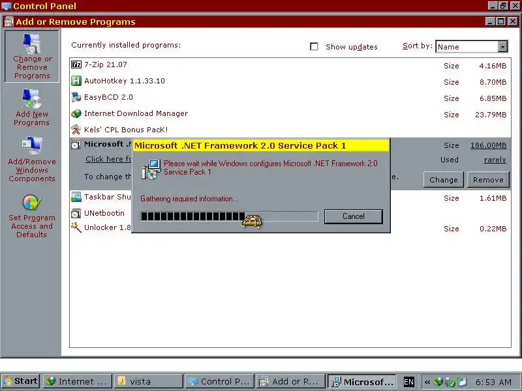Screen dimensions: 522x391
Task: Click the Add or Remove Programs title icon
Action: click(x=8, y=22)
